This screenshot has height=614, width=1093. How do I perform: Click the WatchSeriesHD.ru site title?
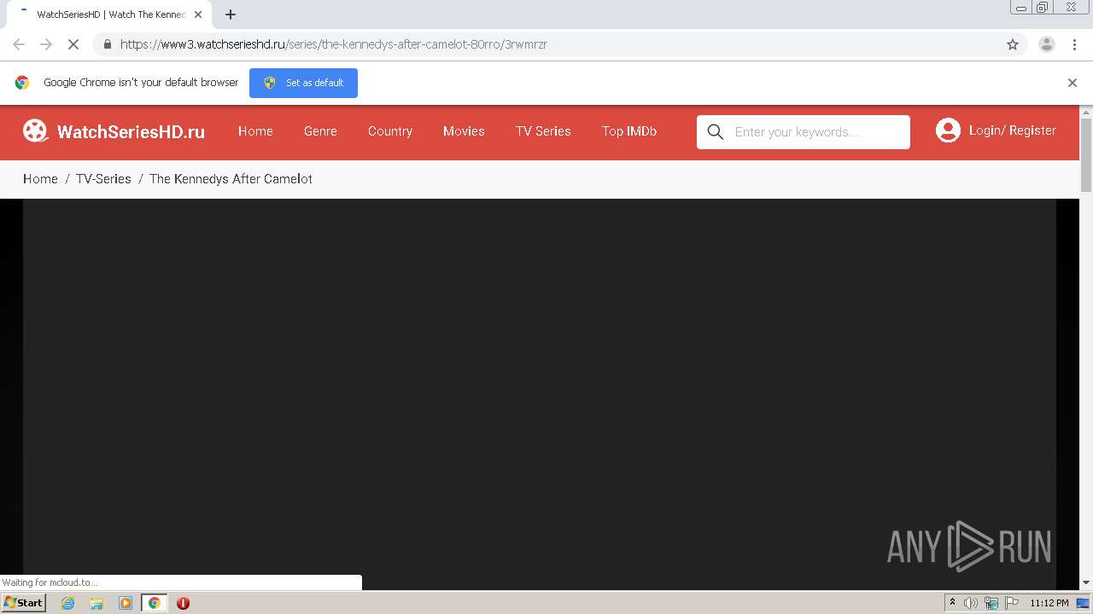click(131, 131)
